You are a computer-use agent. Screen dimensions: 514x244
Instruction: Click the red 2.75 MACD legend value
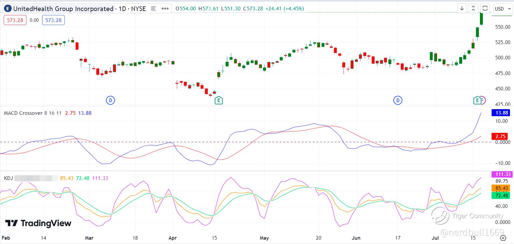(70, 113)
